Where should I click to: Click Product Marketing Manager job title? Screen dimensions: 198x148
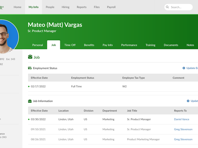tap(143, 139)
